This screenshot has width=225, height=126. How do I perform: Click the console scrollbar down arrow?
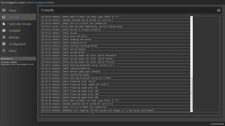(191, 111)
